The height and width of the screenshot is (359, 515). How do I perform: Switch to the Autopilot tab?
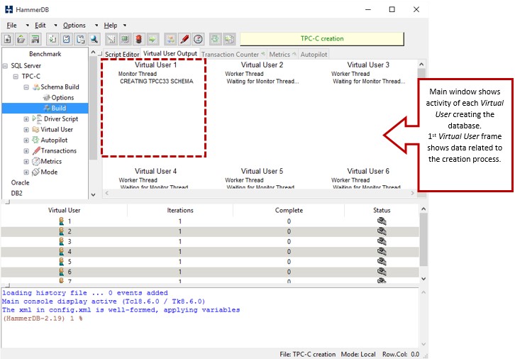pyautogui.click(x=314, y=54)
